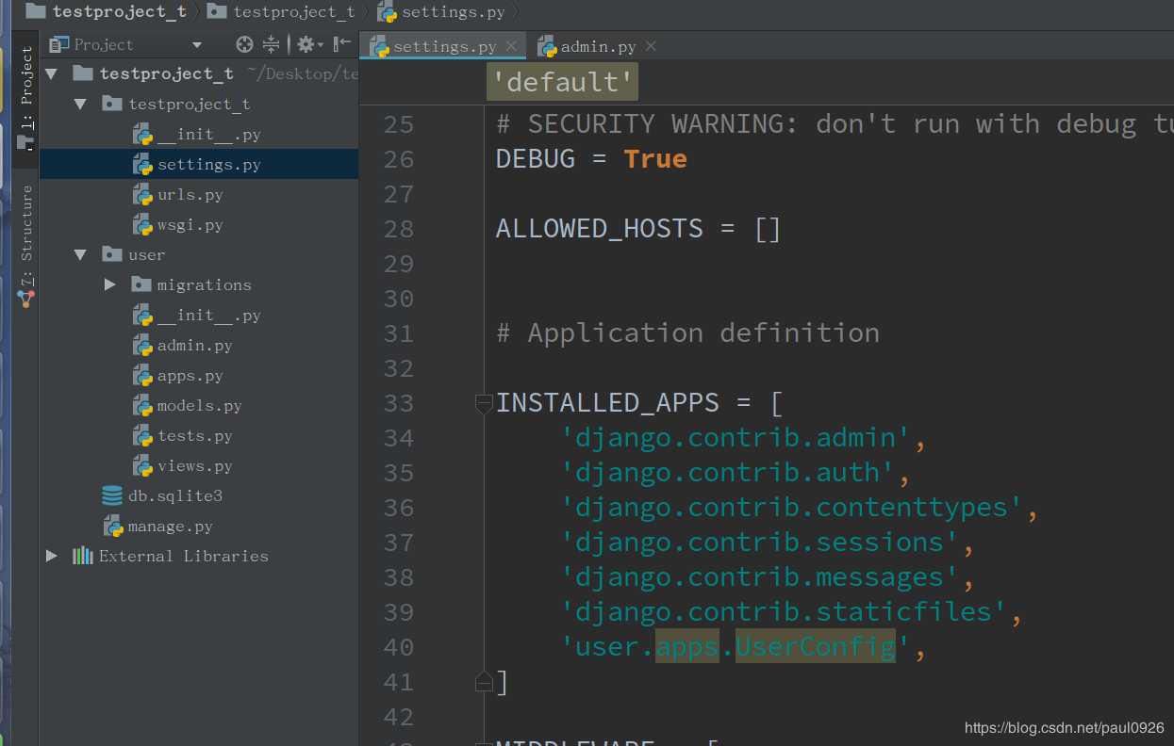Click the collapse all icon in Project toolbar
This screenshot has height=746, width=1174.
click(x=272, y=44)
